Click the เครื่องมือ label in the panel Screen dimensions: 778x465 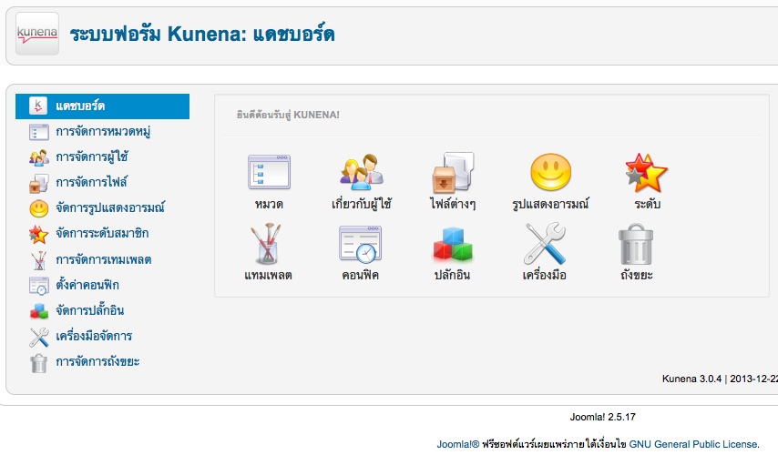544,275
